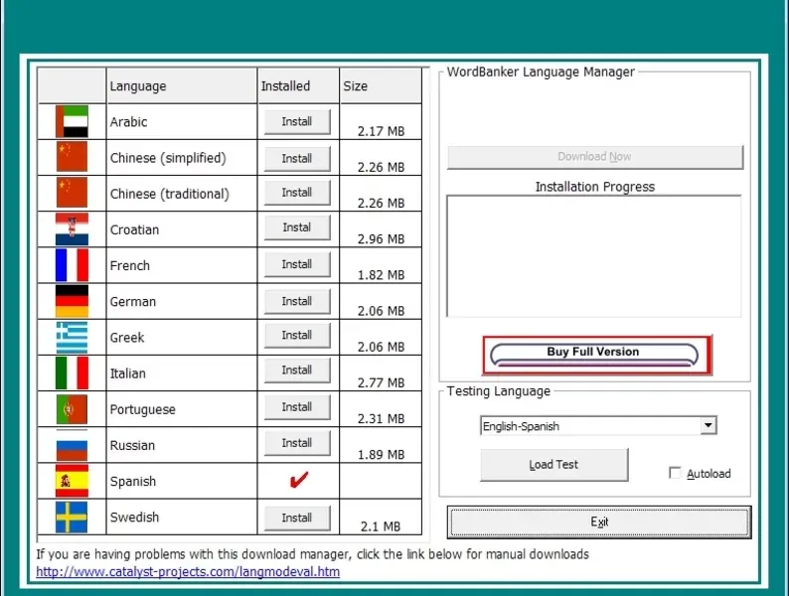Select the Chinese (traditional) language name

[x=170, y=194]
